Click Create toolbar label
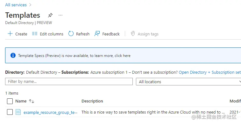 21,34
